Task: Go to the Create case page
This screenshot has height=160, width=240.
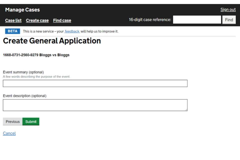Action: (37, 20)
